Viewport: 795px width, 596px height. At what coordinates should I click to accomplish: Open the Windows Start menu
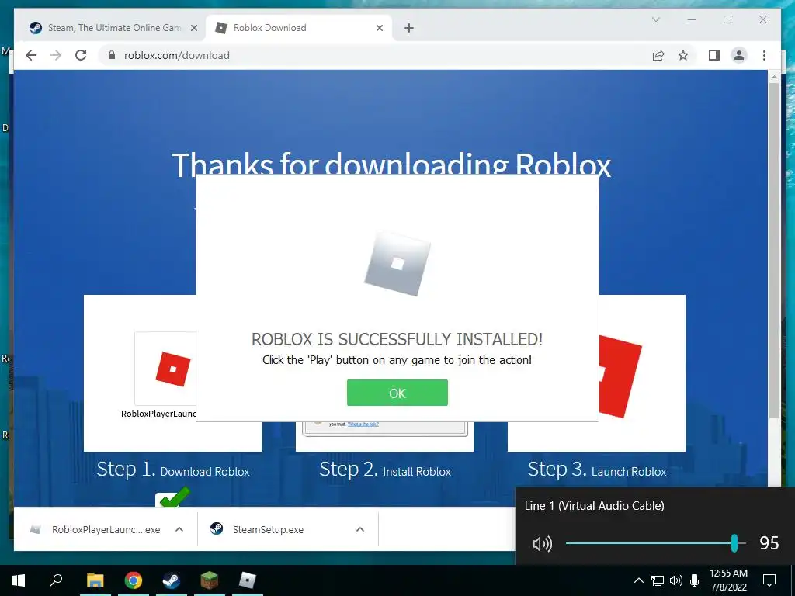pos(19,580)
